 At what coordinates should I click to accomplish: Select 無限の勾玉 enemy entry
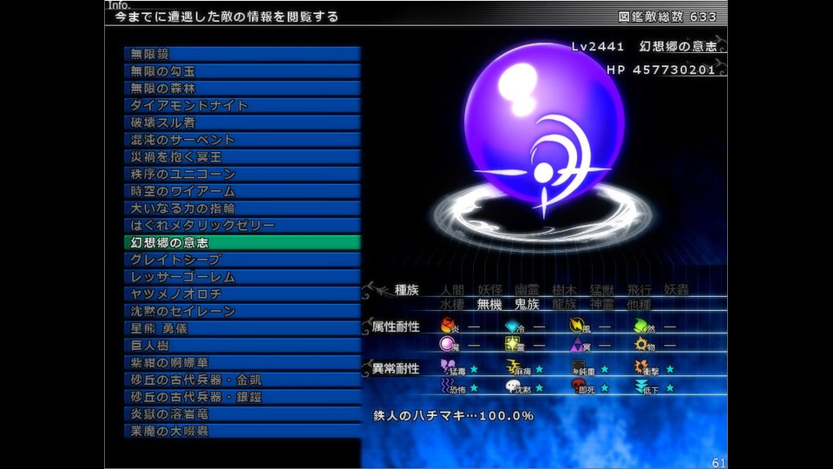click(x=242, y=70)
